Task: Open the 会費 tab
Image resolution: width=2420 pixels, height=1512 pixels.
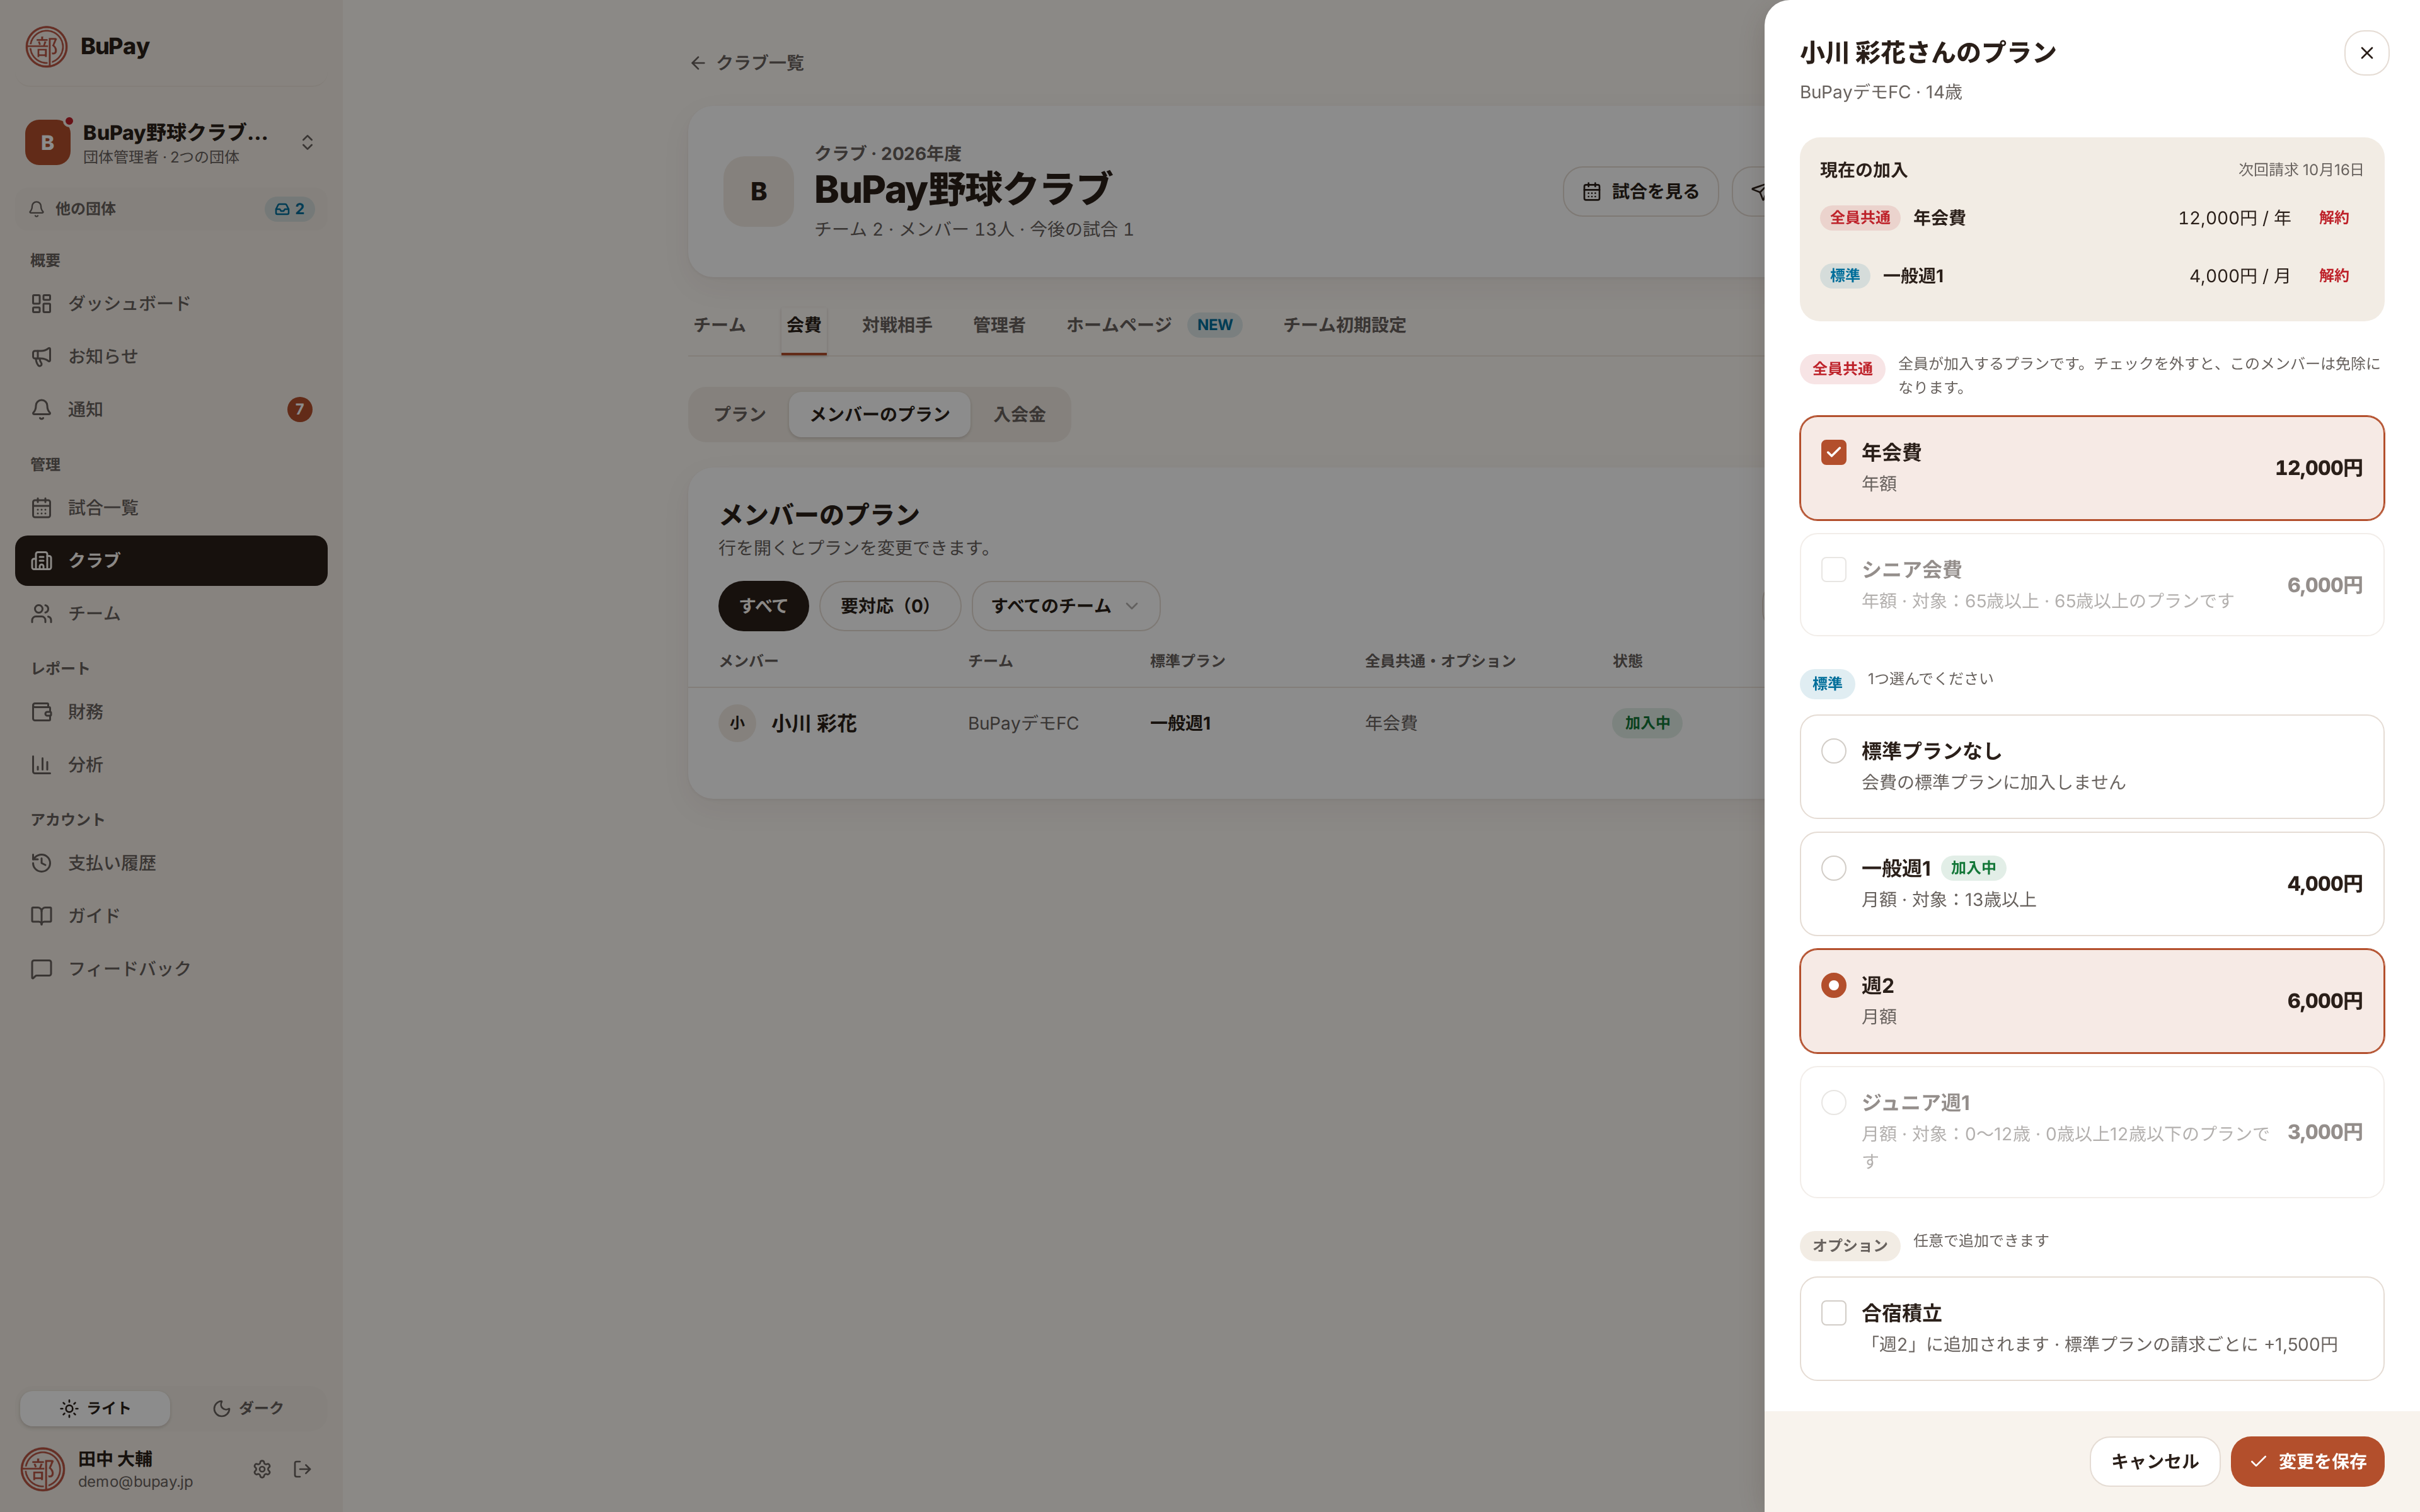Action: pos(803,325)
